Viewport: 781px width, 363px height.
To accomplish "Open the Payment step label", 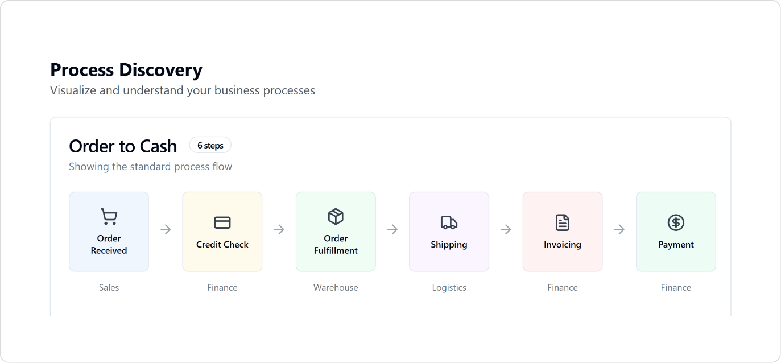I will pyautogui.click(x=676, y=245).
